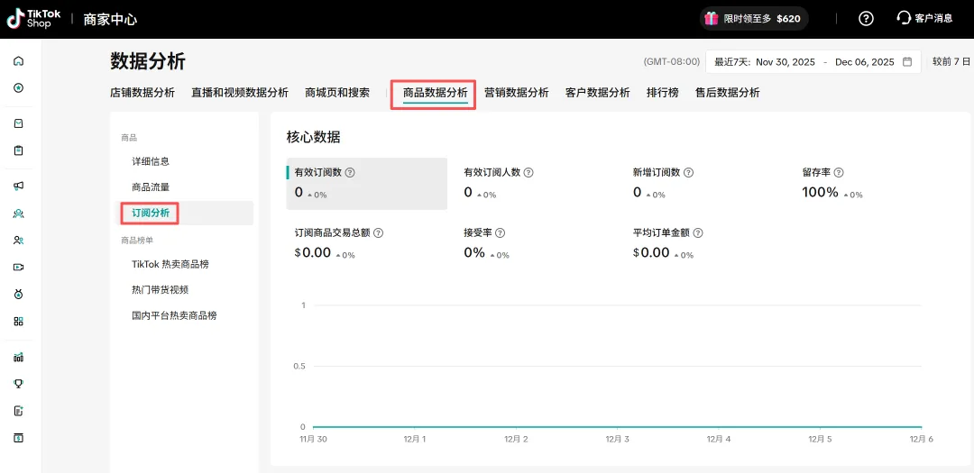Image resolution: width=974 pixels, height=473 pixels.
Task: Go to the 排行榜 tab
Action: point(662,93)
